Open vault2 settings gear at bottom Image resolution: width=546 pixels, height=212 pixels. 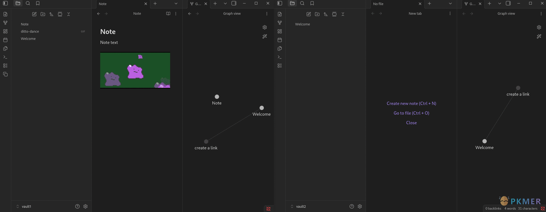pyautogui.click(x=360, y=206)
